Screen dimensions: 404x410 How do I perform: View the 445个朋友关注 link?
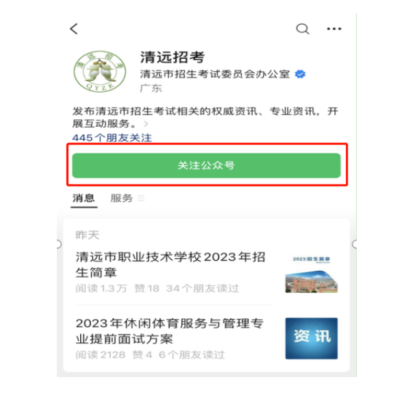pos(112,138)
